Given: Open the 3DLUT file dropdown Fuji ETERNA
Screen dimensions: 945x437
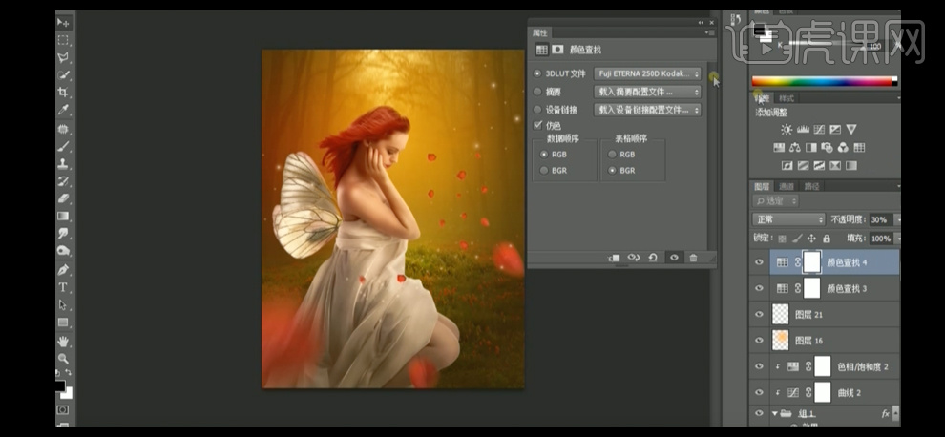Looking at the screenshot, I should [x=647, y=73].
